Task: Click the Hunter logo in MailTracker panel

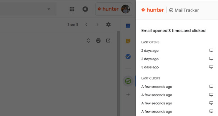Action: (153, 10)
